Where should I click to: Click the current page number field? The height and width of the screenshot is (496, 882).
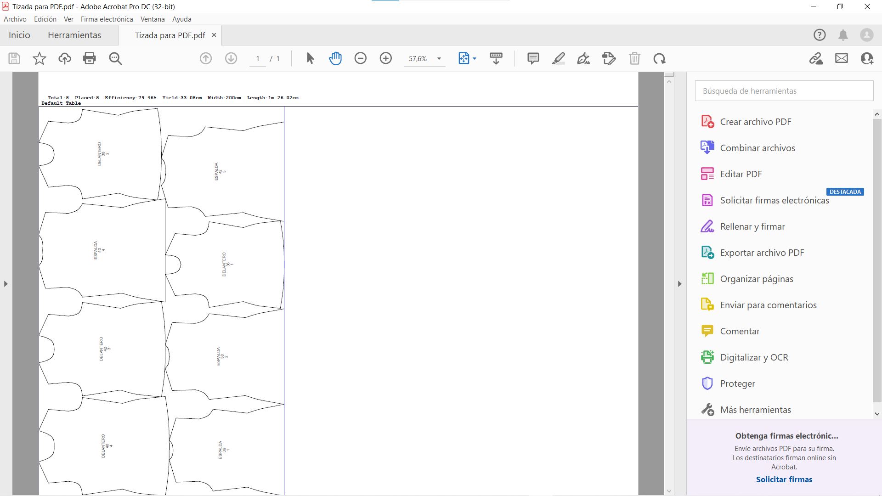point(258,59)
